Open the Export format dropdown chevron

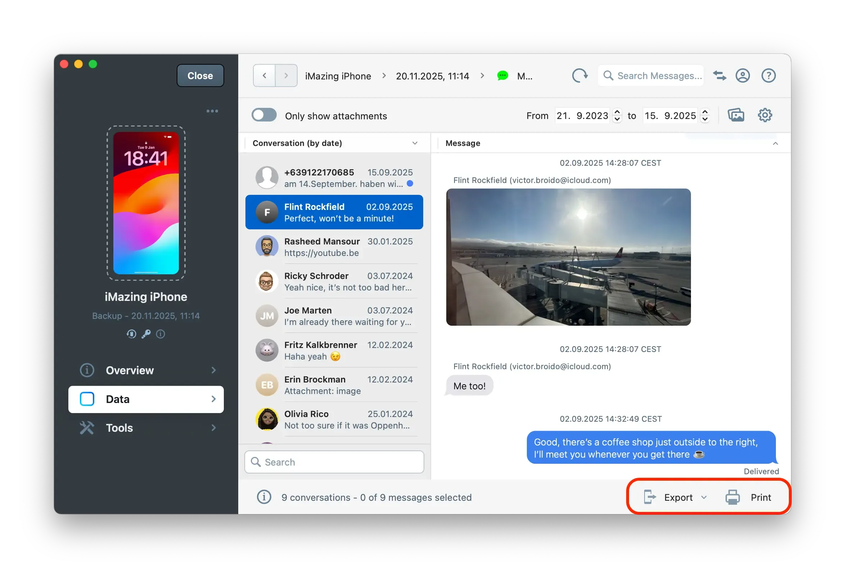click(705, 497)
